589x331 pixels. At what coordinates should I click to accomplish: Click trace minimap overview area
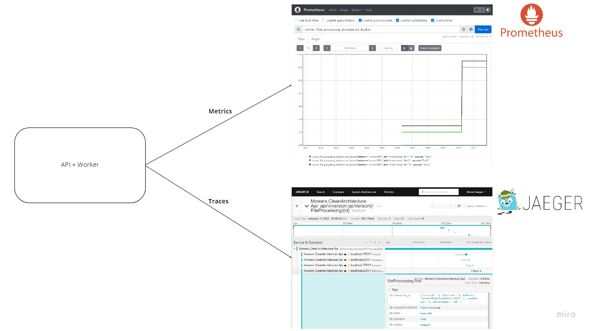pyautogui.click(x=392, y=231)
